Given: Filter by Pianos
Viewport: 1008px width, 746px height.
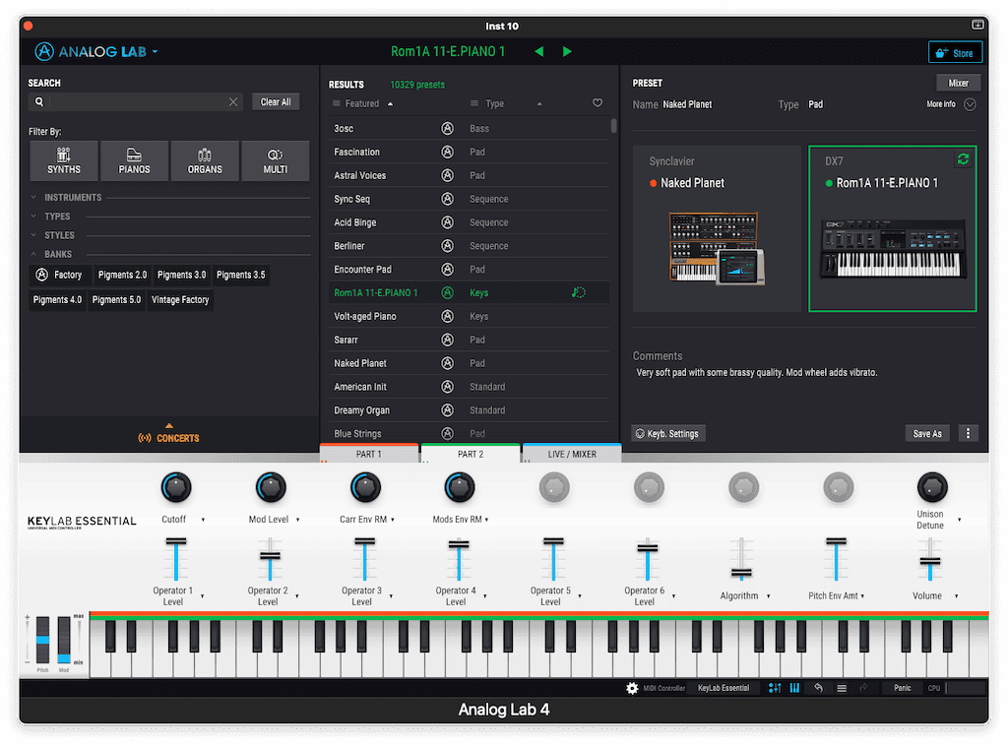Looking at the screenshot, I should 134,160.
